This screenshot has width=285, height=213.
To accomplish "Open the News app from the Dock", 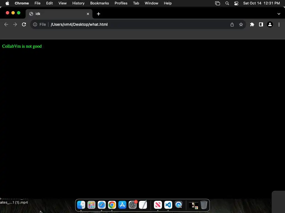I will pyautogui.click(x=158, y=205).
